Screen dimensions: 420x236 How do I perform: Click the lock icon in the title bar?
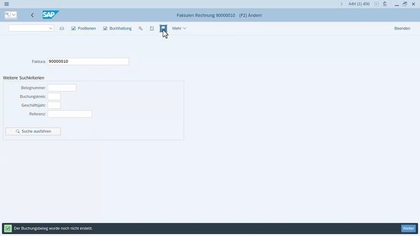pos(385,4)
